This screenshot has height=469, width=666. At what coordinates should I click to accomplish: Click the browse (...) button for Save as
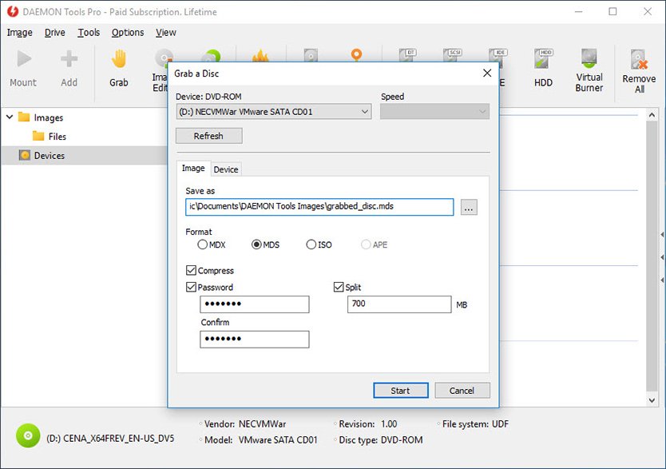pos(469,207)
